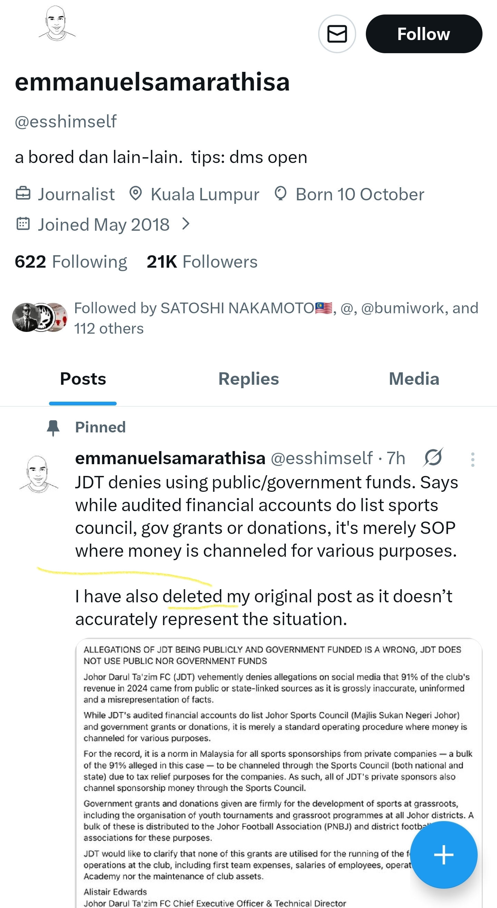Tap the envelope message icon

tap(337, 34)
